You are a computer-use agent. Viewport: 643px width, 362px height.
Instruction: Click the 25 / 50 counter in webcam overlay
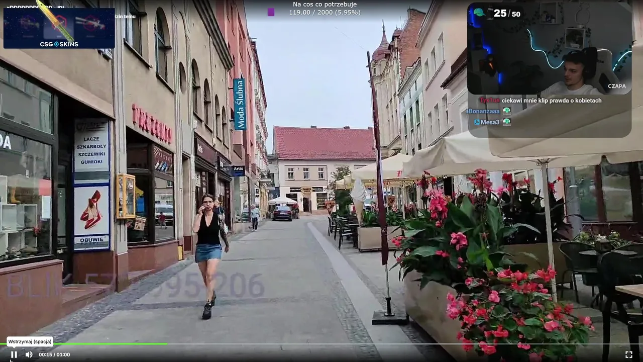click(507, 14)
